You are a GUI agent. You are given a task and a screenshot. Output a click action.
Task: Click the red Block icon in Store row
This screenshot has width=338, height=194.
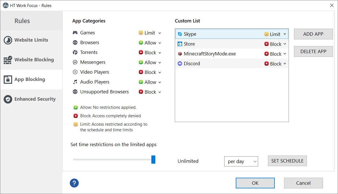click(x=267, y=44)
